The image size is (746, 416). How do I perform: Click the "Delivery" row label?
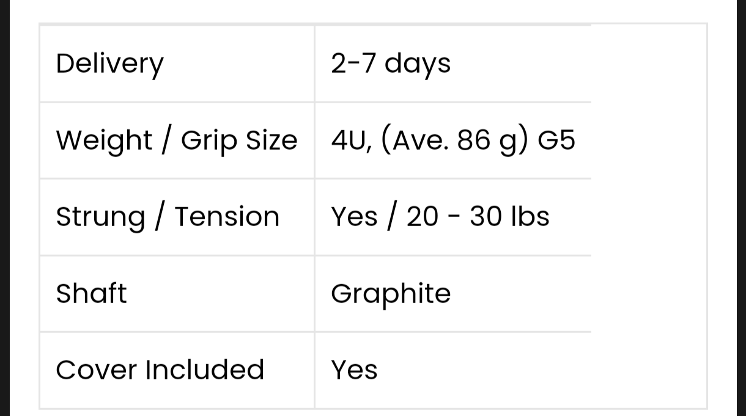click(109, 64)
